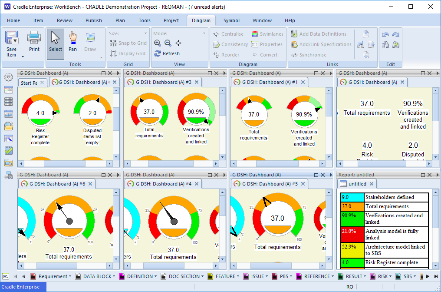Screen dimensions: 441x292
Task: Click the checklist icon in bottom bar
Action: pyautogui.click(x=6, y=276)
